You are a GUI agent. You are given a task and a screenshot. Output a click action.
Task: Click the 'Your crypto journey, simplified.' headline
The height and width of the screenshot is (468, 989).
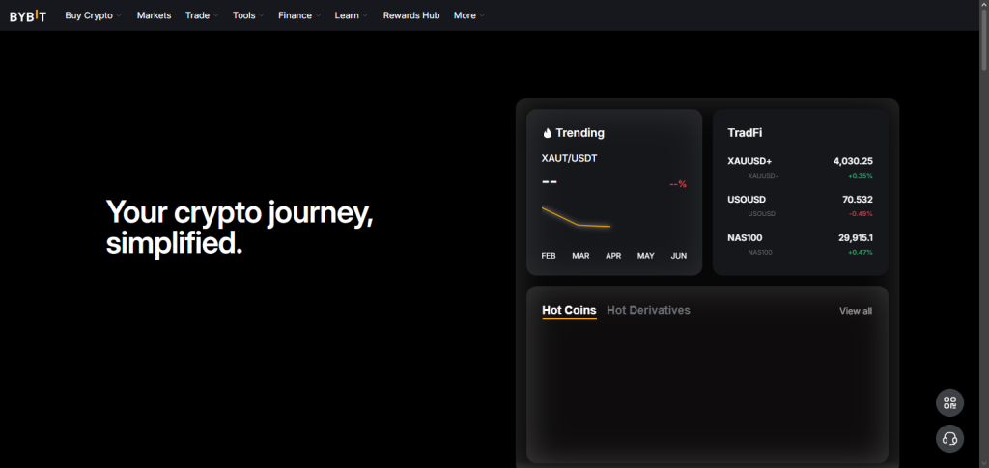click(x=240, y=228)
